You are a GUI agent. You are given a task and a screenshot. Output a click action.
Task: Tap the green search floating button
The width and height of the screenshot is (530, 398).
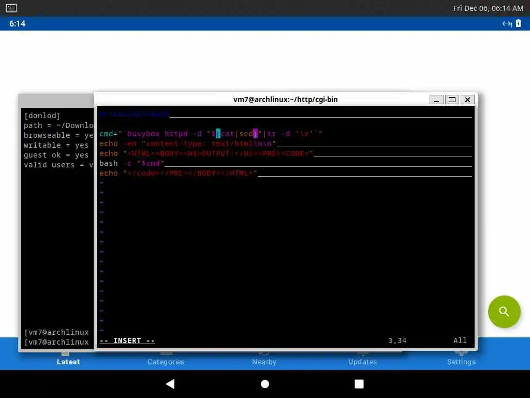point(504,311)
